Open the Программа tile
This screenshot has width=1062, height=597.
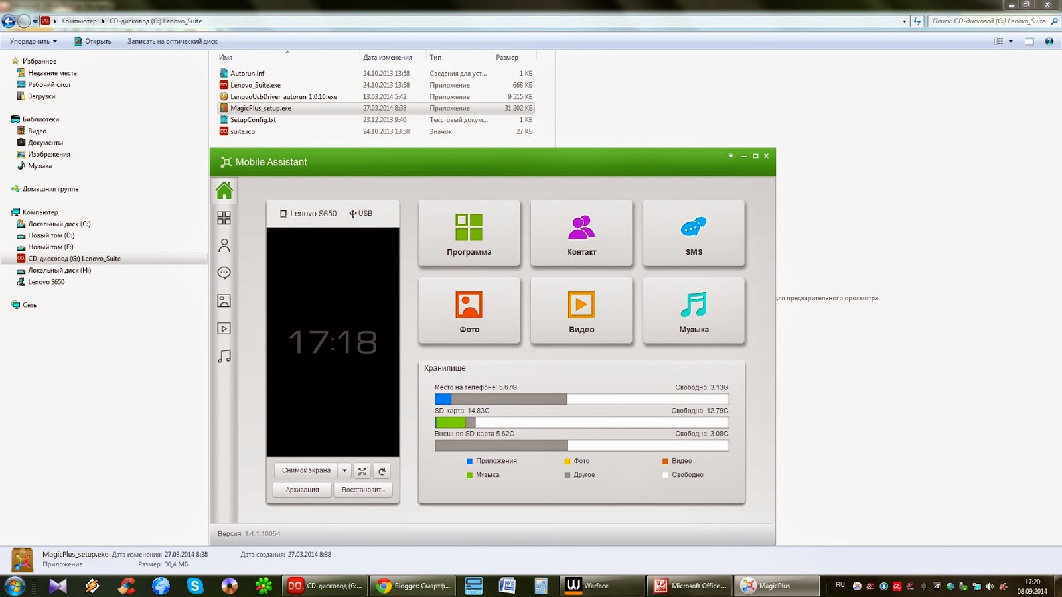469,233
